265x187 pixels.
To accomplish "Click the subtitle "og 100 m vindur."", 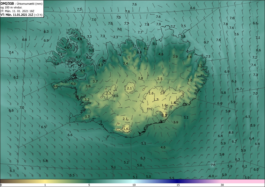I will coord(11,7).
